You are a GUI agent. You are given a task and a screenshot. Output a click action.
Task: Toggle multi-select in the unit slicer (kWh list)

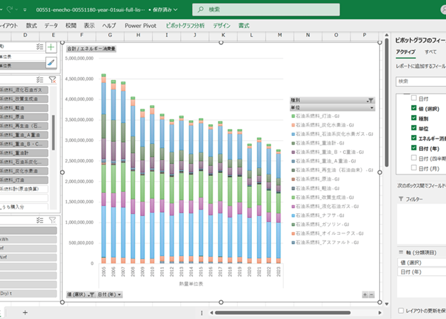click(x=40, y=220)
